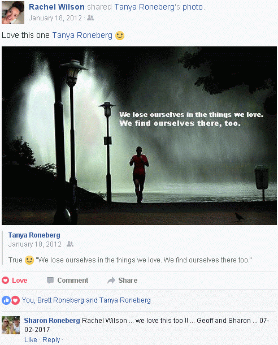The width and height of the screenshot is (278, 345).
Task: Open the January 18, 2012 post timestamp
Action: click(55, 18)
